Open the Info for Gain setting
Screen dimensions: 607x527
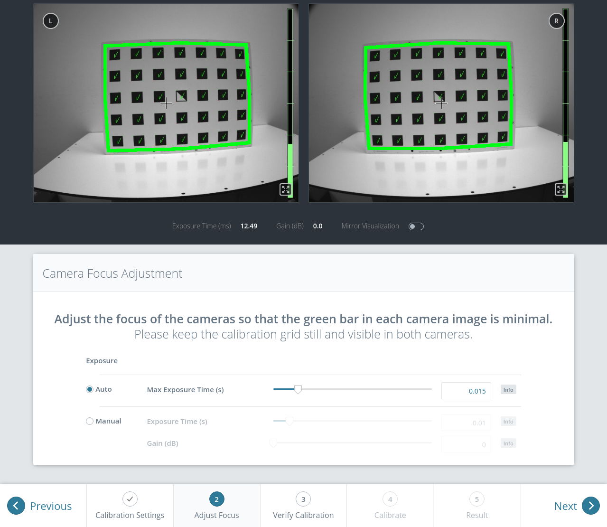click(508, 443)
